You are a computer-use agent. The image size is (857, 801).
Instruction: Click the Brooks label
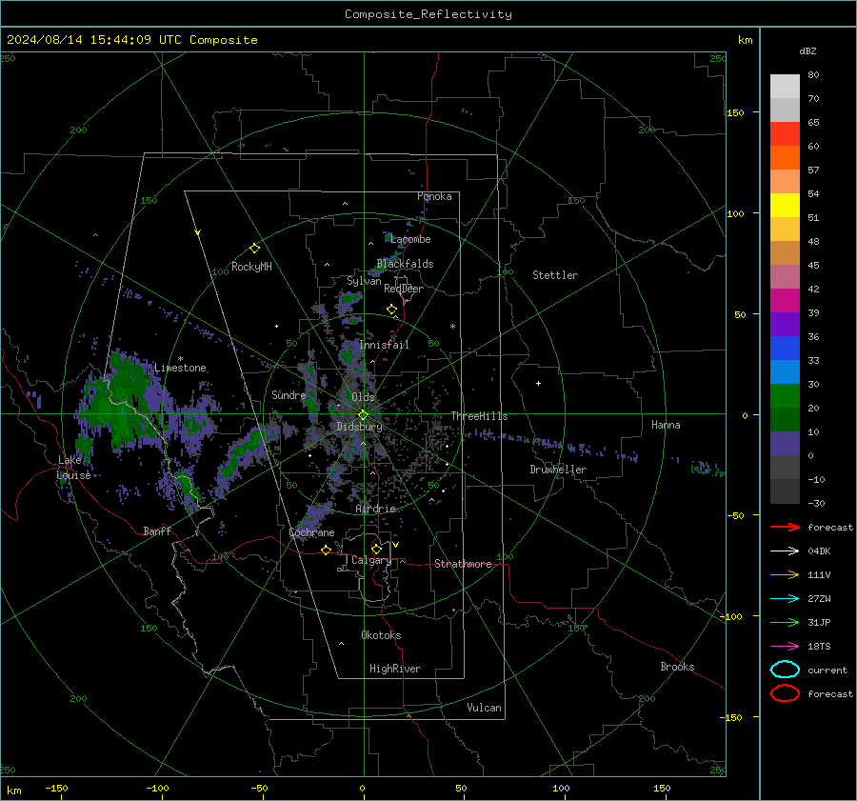pos(677,667)
